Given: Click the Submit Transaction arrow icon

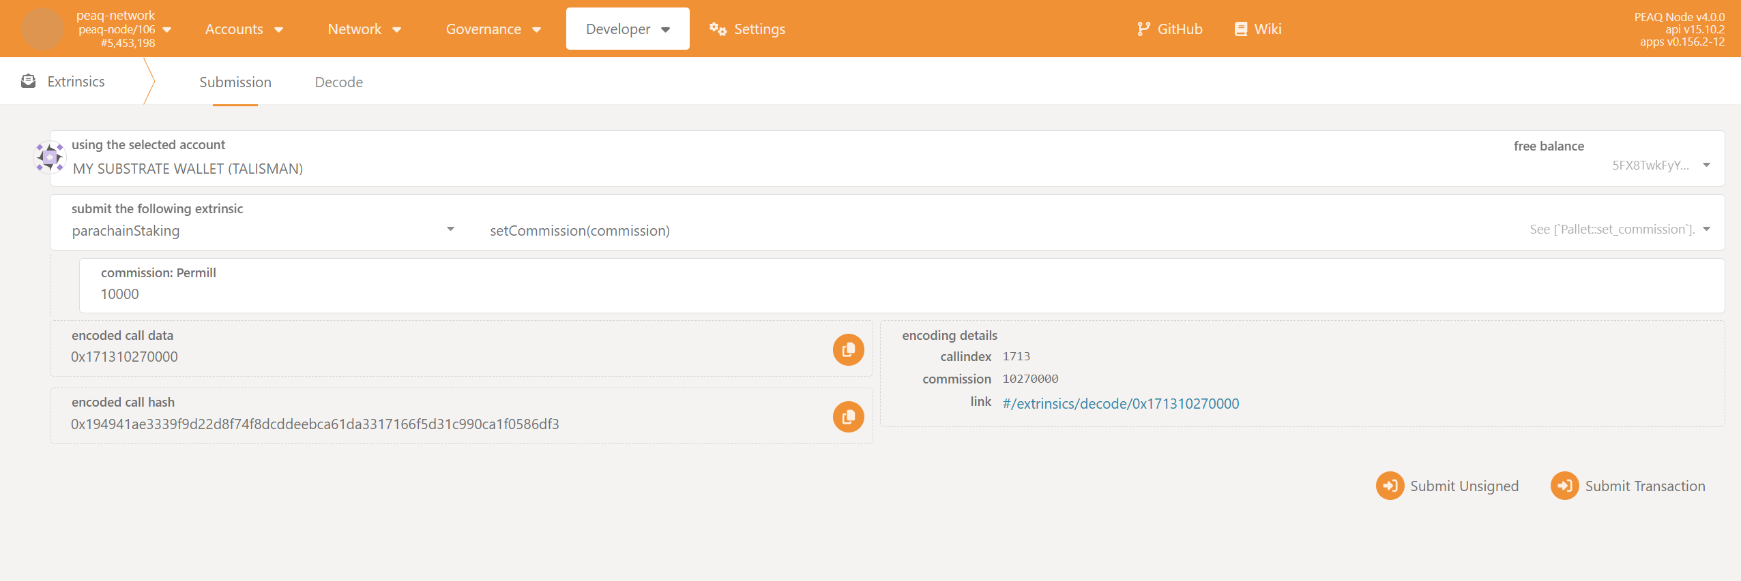Looking at the screenshot, I should 1564,486.
